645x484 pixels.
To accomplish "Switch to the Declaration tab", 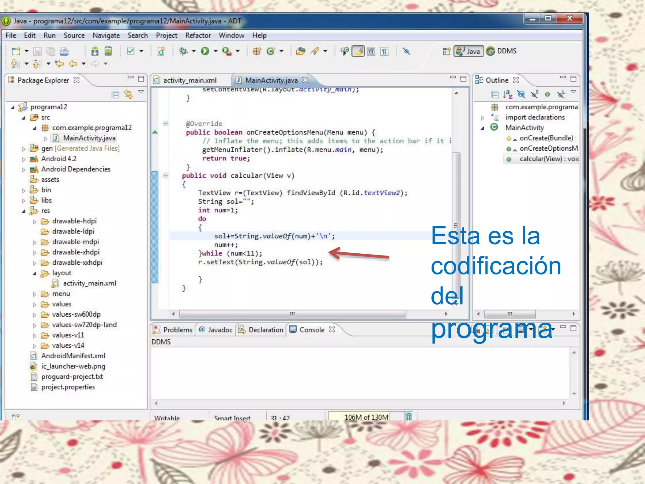I will click(261, 330).
